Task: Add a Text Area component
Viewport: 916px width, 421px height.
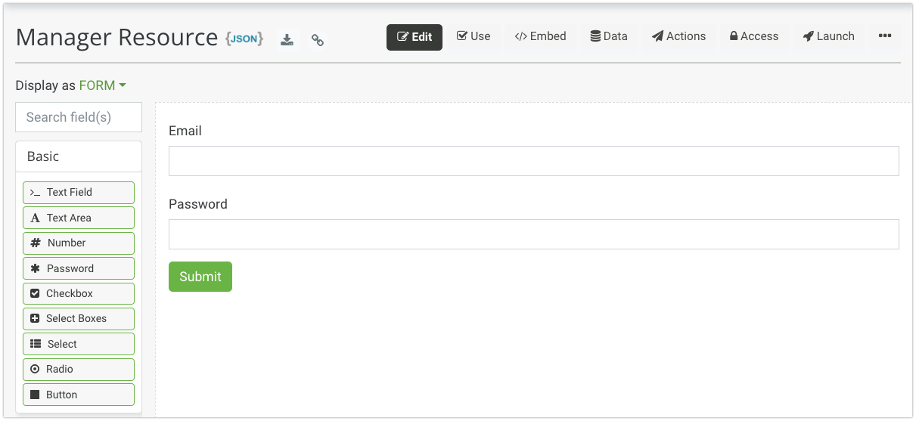Action: pyautogui.click(x=79, y=218)
